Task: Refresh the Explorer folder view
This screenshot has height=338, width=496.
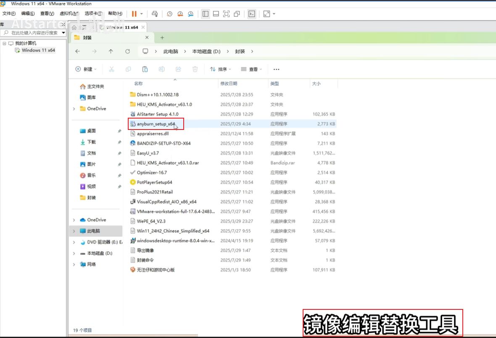Action: (127, 51)
